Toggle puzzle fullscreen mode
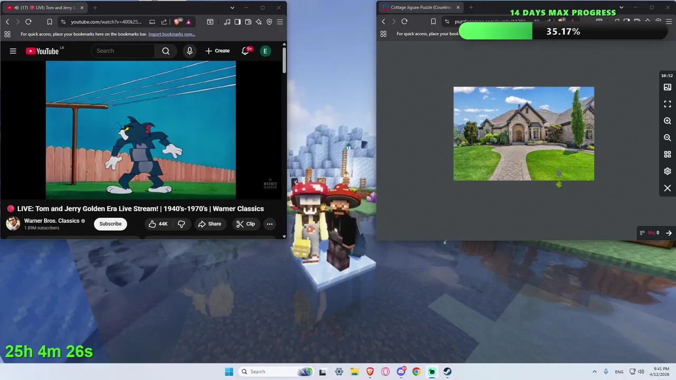This screenshot has height=380, width=676. [x=668, y=104]
